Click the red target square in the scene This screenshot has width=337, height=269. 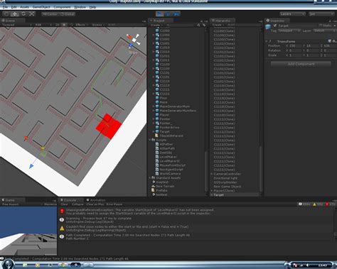109,126
